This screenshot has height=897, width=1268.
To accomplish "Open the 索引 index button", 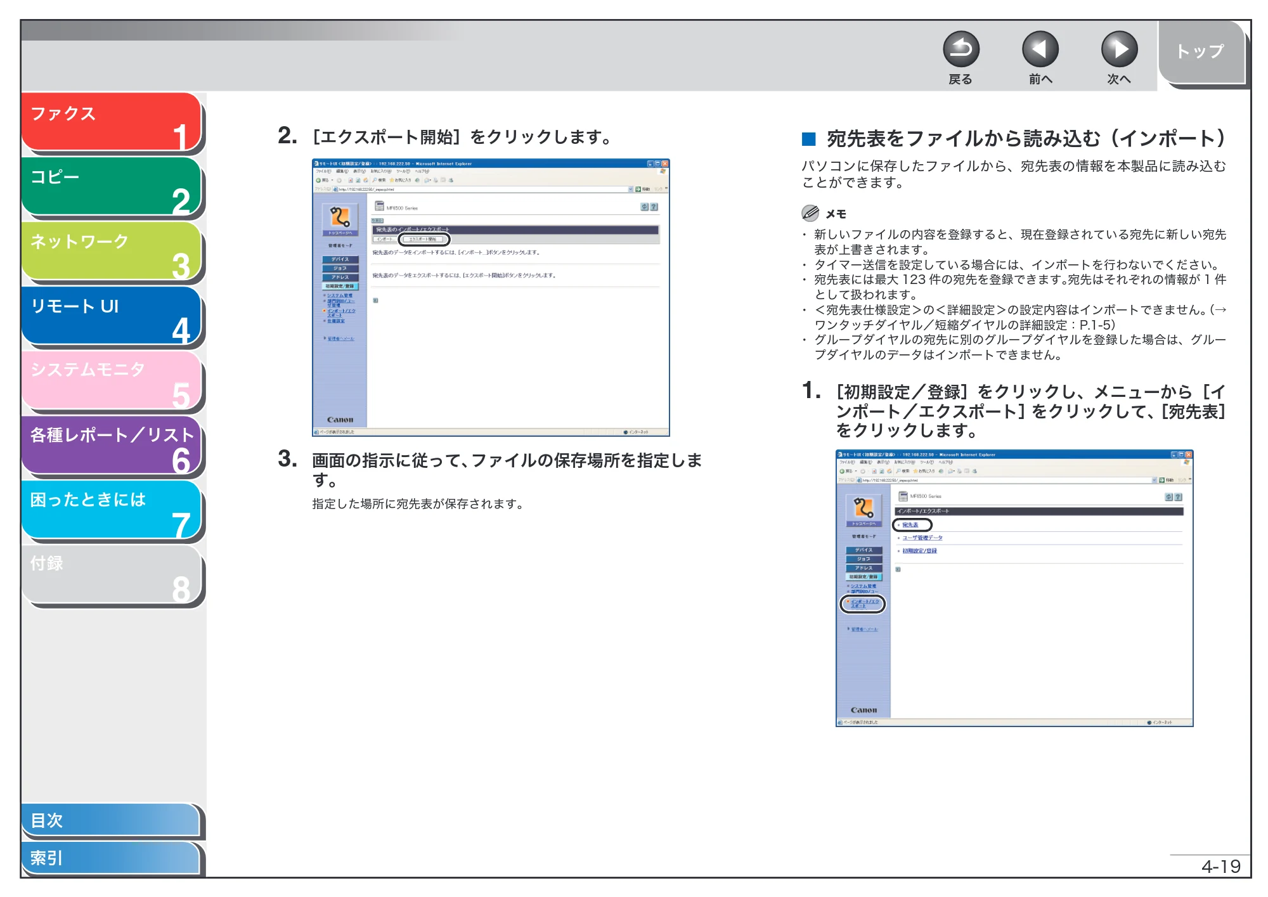I will (112, 858).
